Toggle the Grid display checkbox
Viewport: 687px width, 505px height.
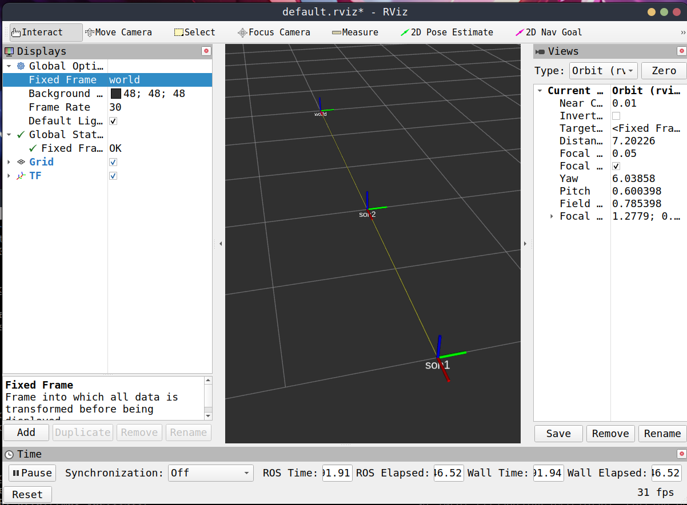(113, 162)
